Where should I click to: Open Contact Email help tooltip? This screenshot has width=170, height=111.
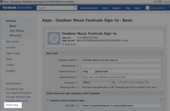click(x=77, y=72)
